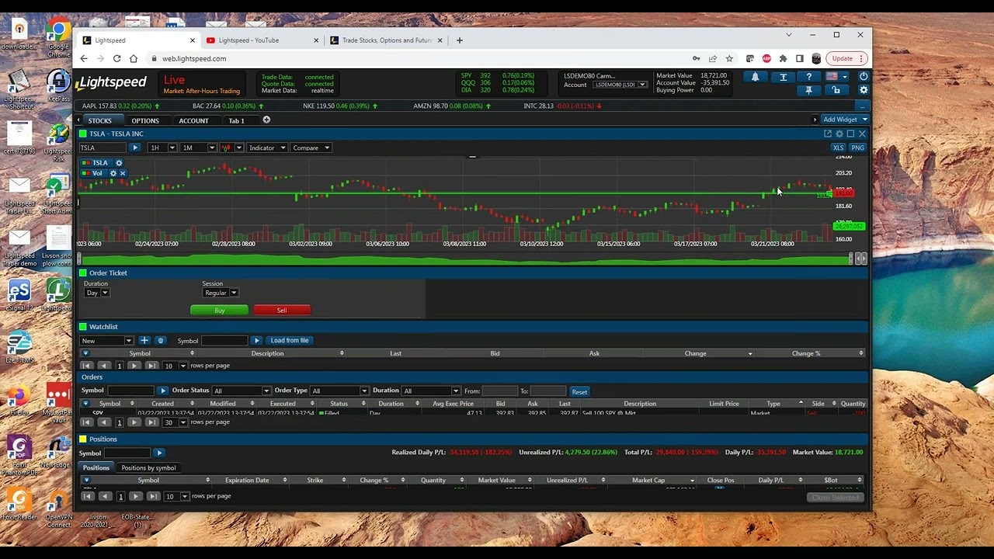Pop out the TSLA chart widget
The height and width of the screenshot is (559, 994).
coord(828,134)
